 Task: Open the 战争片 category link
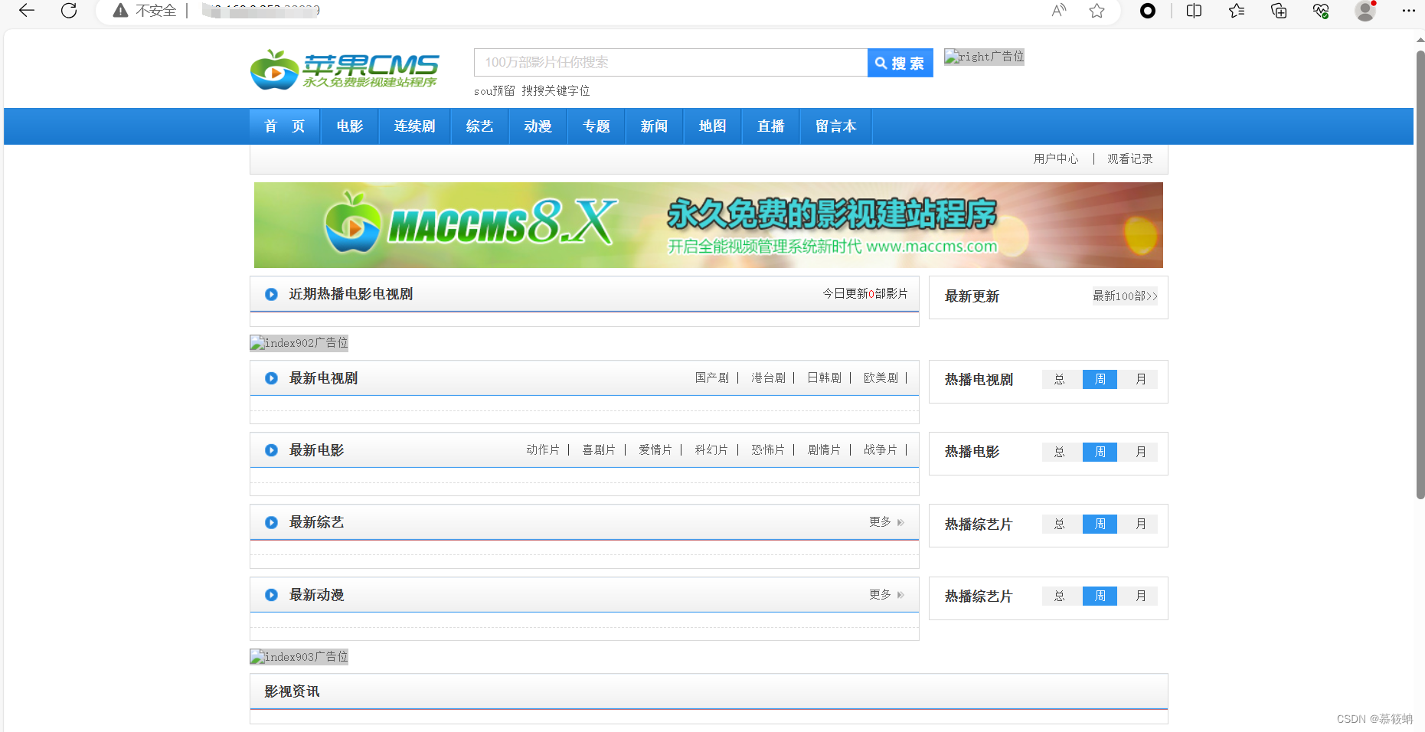coord(881,450)
